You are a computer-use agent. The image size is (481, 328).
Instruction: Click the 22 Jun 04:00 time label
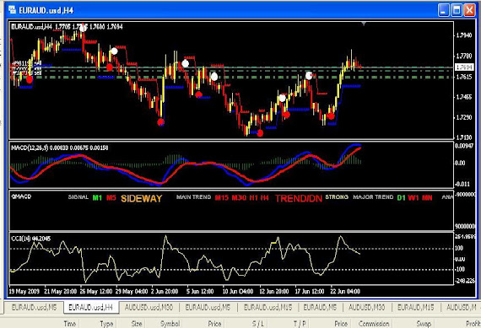pyautogui.click(x=345, y=291)
